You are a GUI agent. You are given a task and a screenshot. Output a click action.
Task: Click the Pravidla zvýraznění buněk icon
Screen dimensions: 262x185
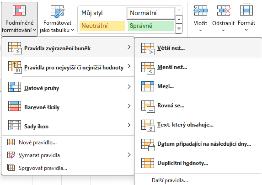(15, 48)
